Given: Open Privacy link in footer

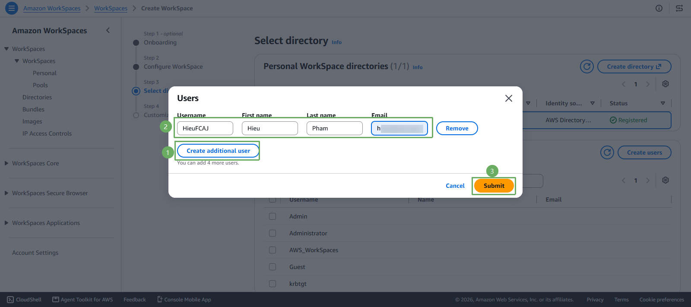Looking at the screenshot, I should [595, 300].
